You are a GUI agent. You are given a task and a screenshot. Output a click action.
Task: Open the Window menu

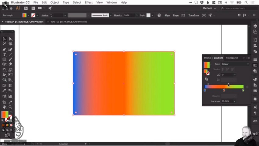(x=112, y=2)
